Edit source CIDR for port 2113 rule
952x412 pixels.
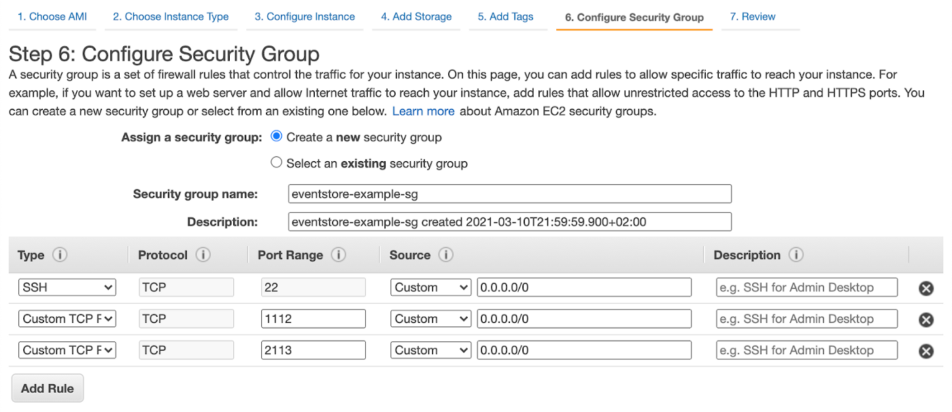pyautogui.click(x=584, y=349)
